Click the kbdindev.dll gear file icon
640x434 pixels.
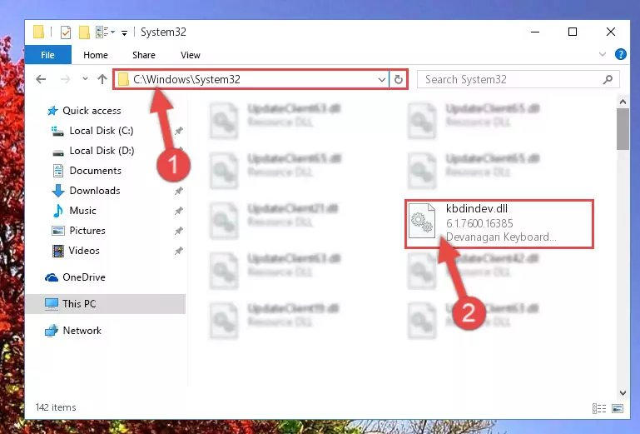(x=422, y=221)
